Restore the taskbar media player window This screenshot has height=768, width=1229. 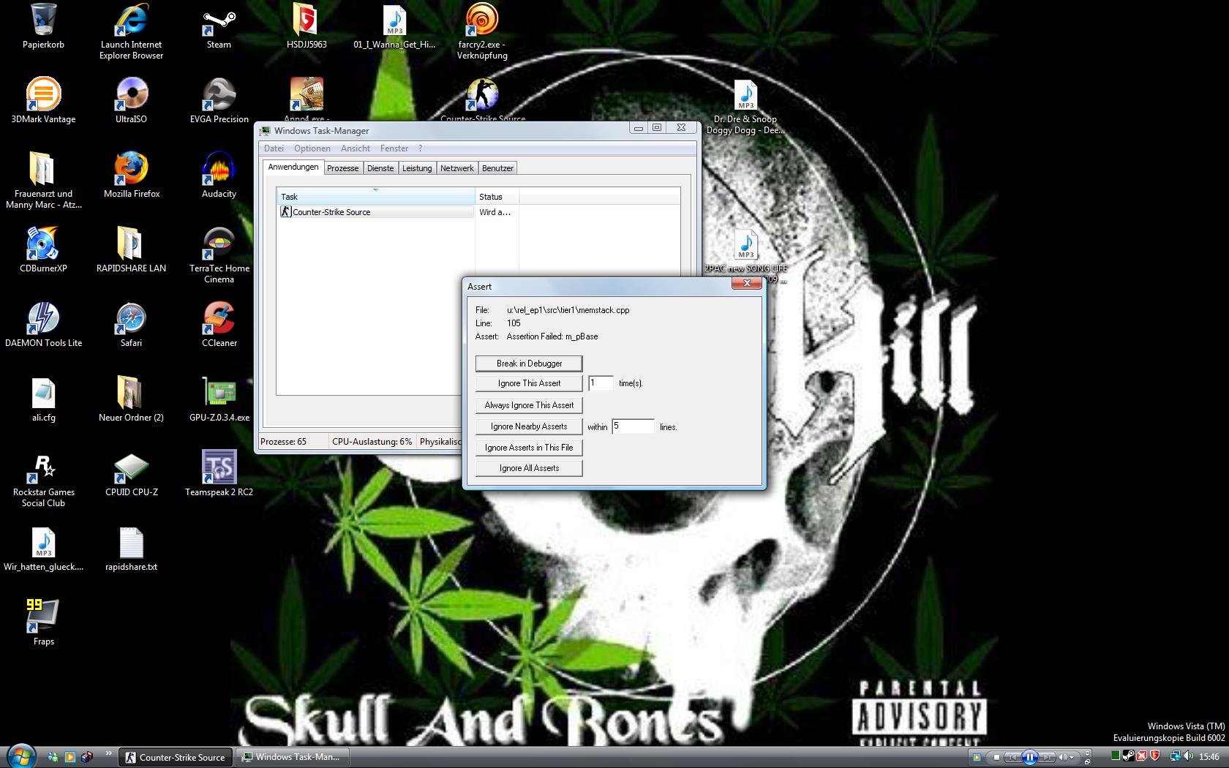(x=1087, y=761)
